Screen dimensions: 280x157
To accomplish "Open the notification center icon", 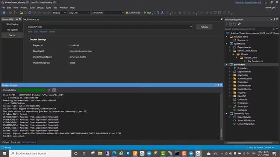I will pos(274,153).
